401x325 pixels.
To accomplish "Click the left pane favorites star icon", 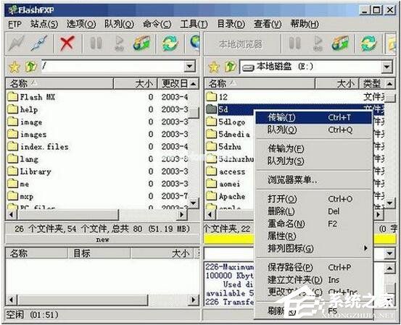I will [14, 67].
